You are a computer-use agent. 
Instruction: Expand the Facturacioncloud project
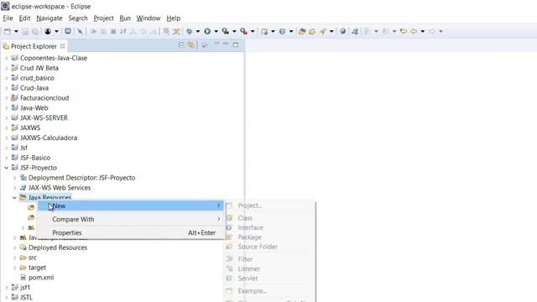click(x=6, y=98)
